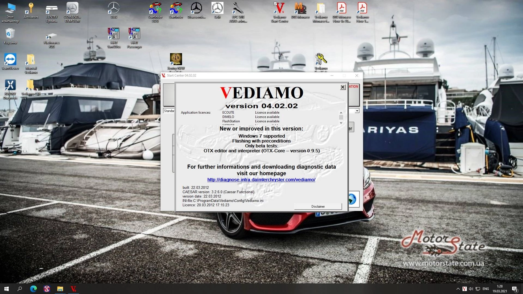Viewport: 523px width, 294px height.
Task: Switch to the Vediamo taskbar button
Action: (73, 289)
